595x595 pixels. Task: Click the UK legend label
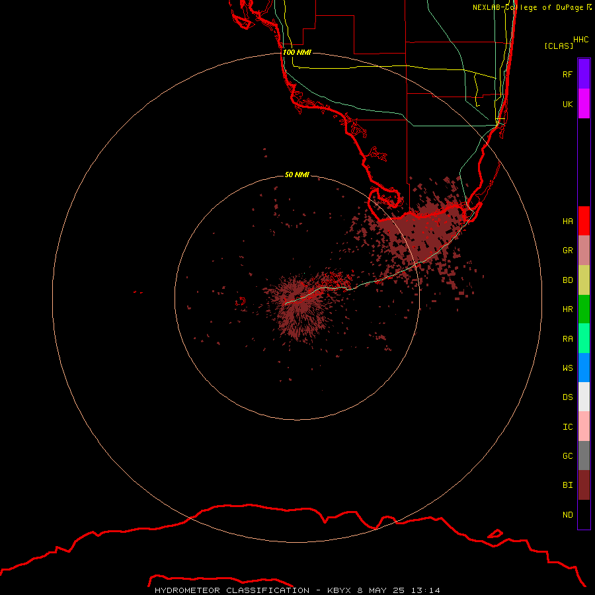coord(567,104)
